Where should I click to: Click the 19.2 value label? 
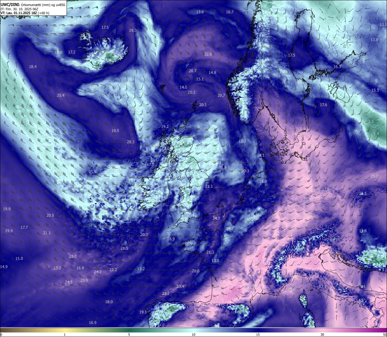[165, 127]
